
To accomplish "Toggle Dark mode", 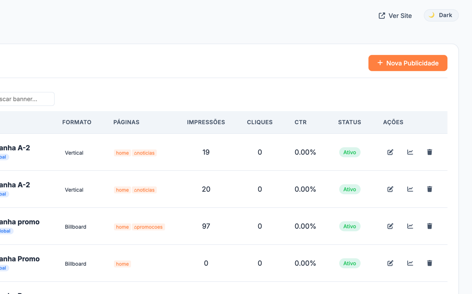I will (x=441, y=15).
